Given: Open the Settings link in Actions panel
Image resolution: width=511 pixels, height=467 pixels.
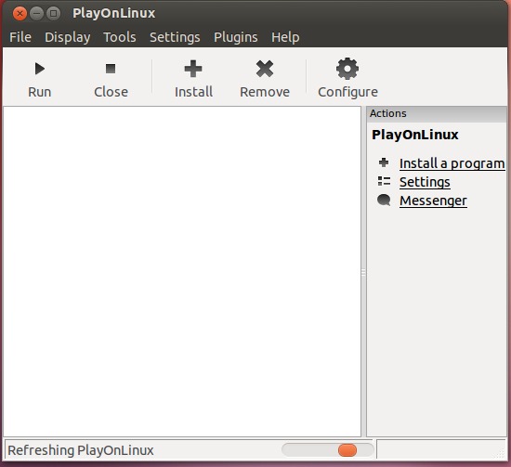Looking at the screenshot, I should 425,182.
